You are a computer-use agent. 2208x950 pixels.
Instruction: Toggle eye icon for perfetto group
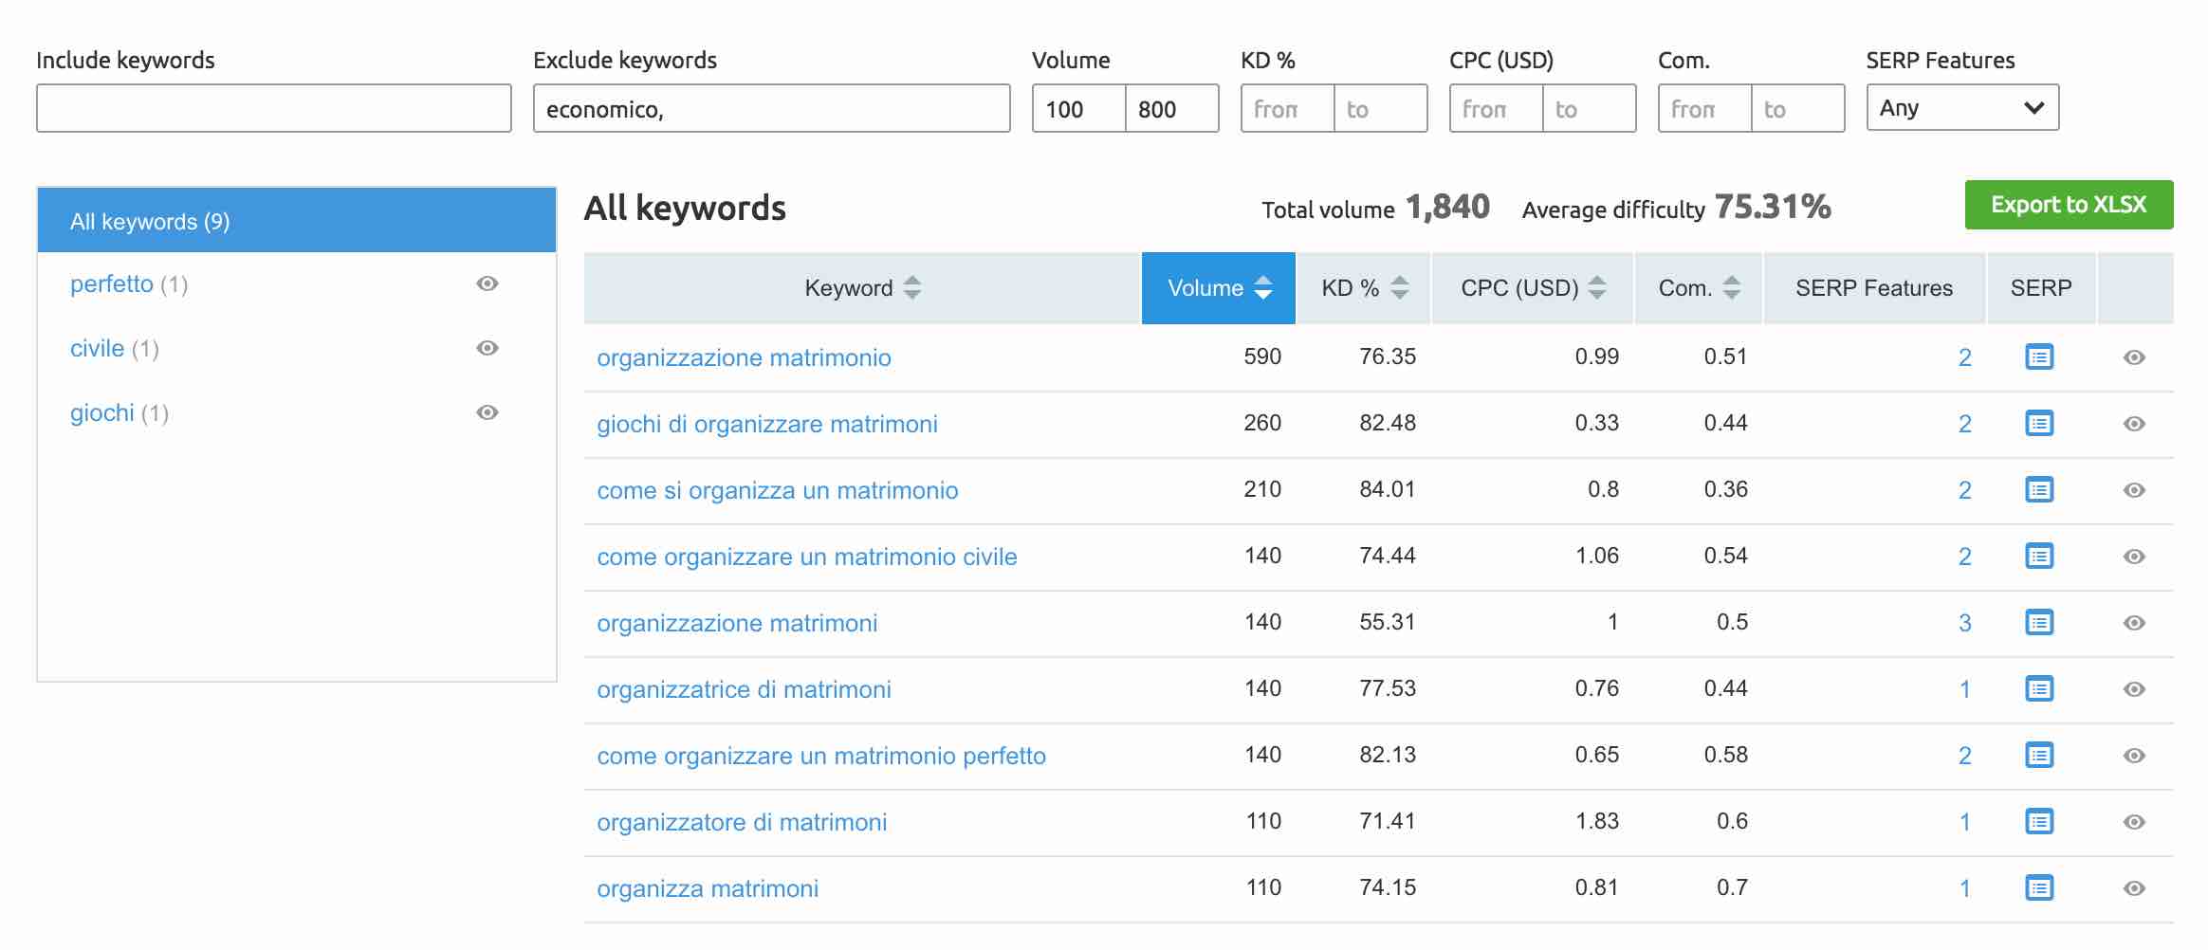click(x=488, y=283)
